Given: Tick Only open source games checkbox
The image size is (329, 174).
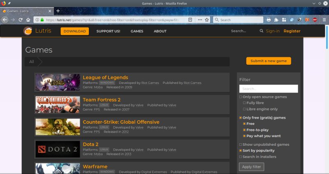Looking at the screenshot, I should (241, 97).
